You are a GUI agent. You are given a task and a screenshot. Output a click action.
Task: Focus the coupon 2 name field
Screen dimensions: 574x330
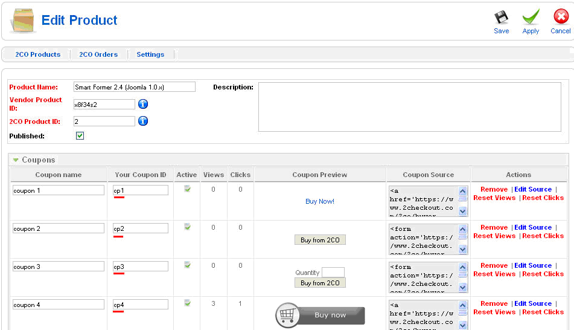coord(58,228)
